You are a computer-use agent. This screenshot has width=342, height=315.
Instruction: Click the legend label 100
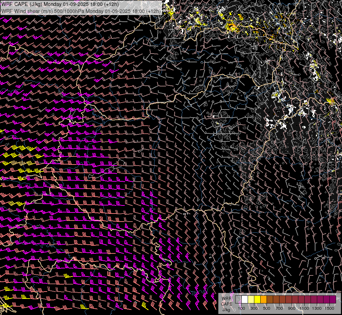coord(241,308)
